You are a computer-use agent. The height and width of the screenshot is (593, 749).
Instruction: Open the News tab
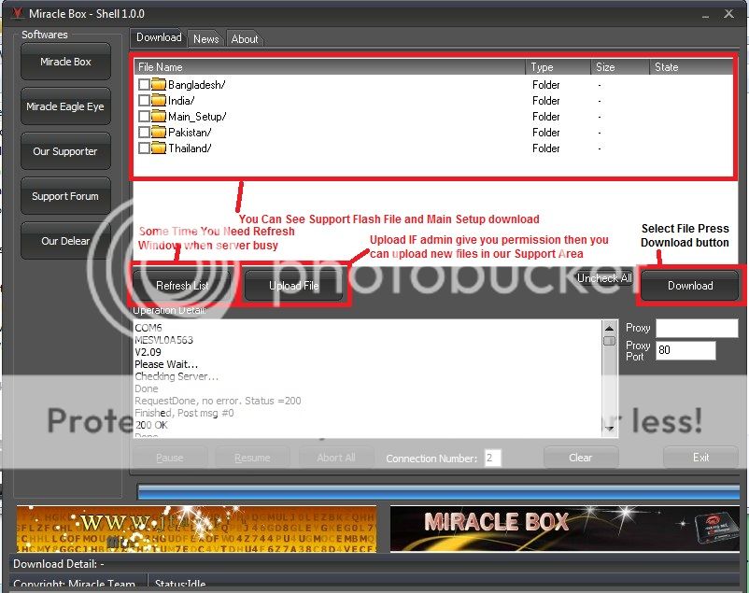tap(205, 38)
